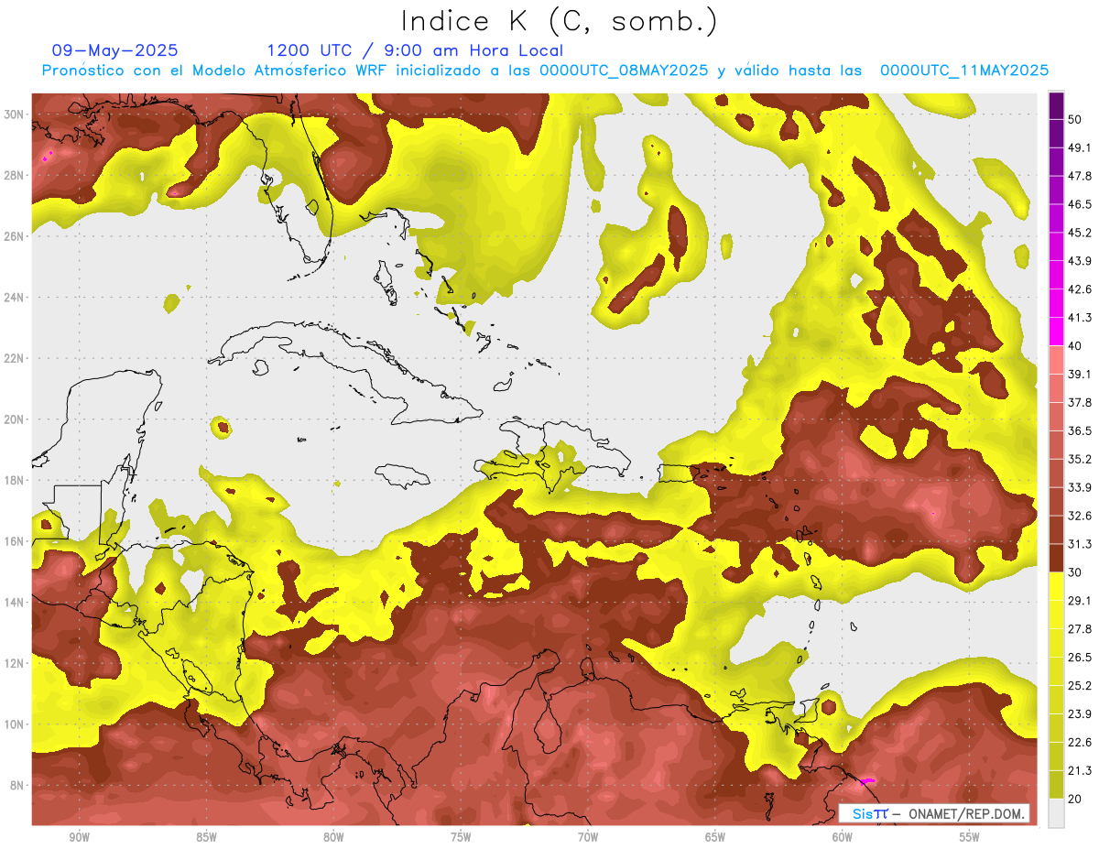Click "1200 UTC / 9:00 am Hora Local"
The image size is (1099, 849).
(415, 50)
